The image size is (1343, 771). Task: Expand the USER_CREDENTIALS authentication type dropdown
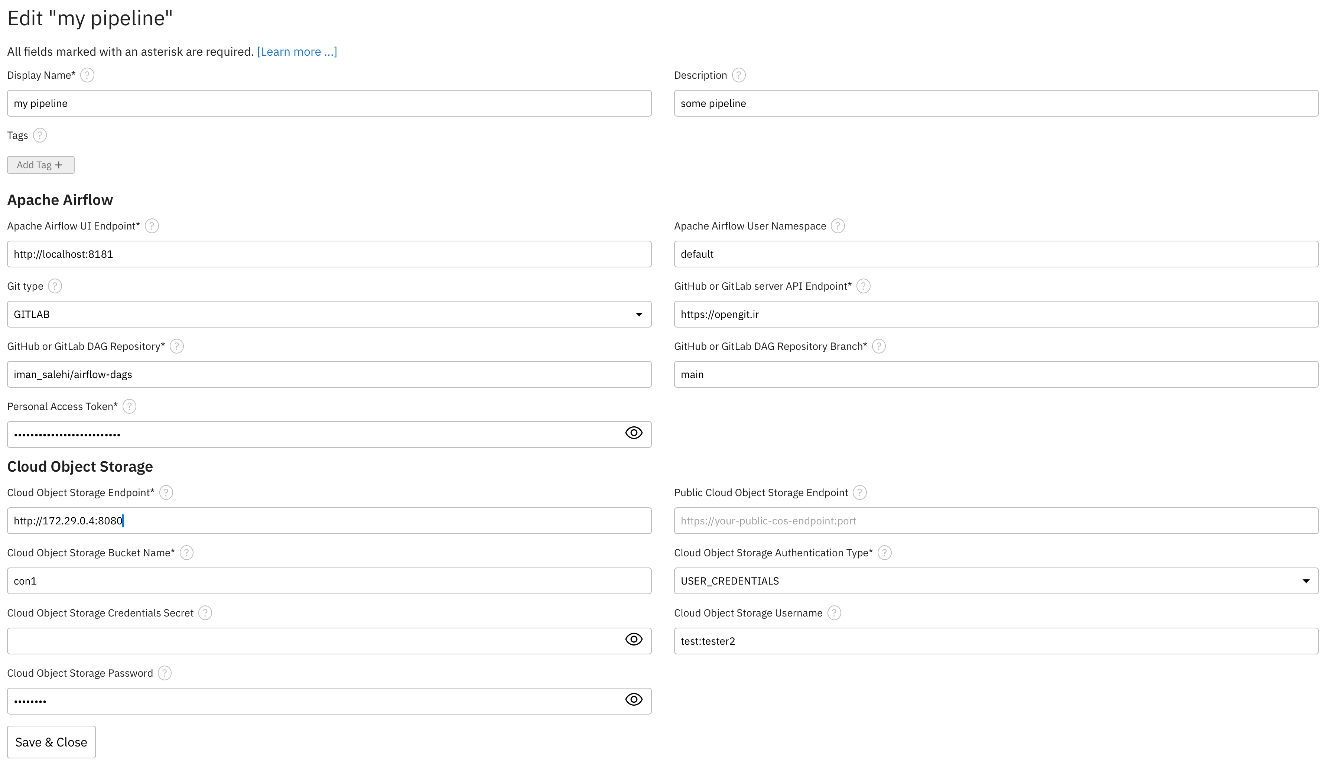996,582
